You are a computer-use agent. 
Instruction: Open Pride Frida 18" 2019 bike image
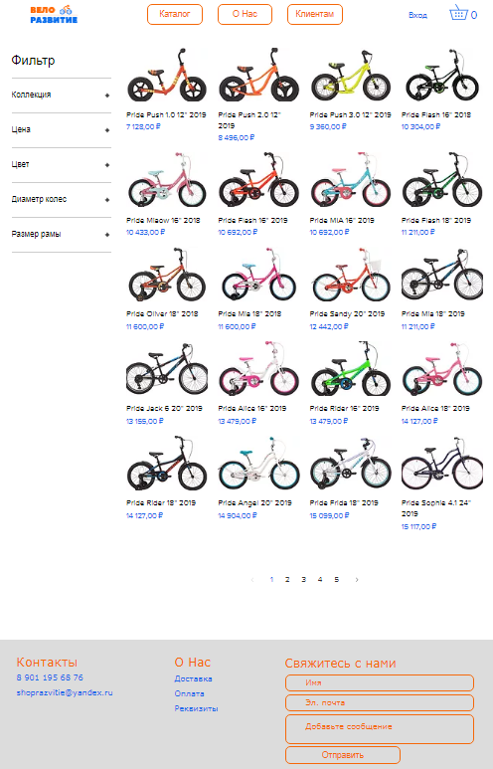pos(351,464)
